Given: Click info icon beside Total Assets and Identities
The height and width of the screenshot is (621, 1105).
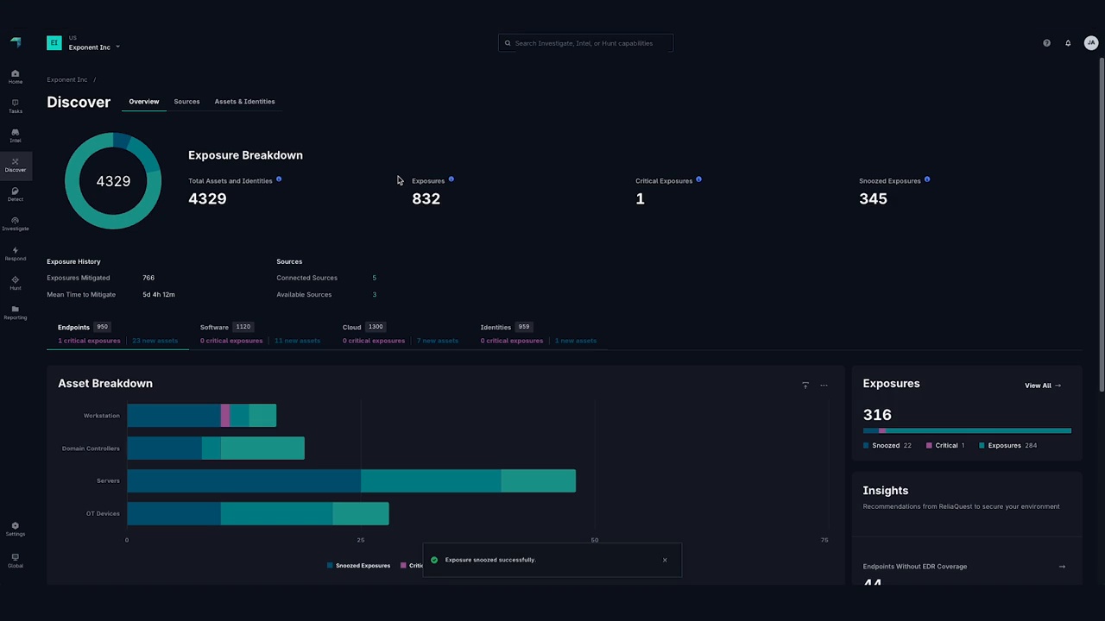Looking at the screenshot, I should click(x=278, y=179).
